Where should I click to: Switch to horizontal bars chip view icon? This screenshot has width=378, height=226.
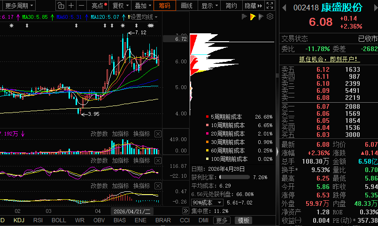click(x=244, y=16)
